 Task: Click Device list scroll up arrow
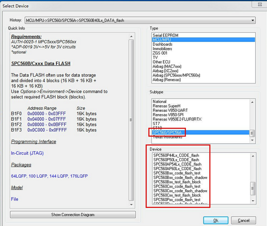coord(253,156)
